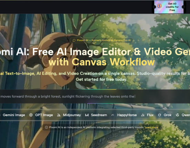Screen dimensions: 190x148
Task: Select the GPT Image model tab
Action: pos(41,115)
